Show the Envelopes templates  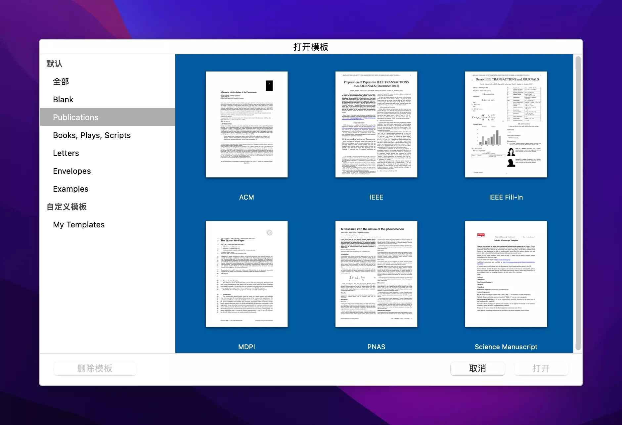pos(107,171)
